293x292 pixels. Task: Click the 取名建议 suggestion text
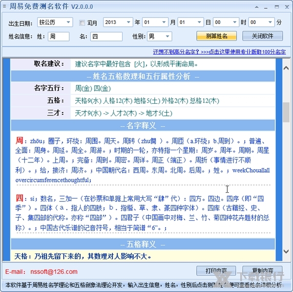136,64
